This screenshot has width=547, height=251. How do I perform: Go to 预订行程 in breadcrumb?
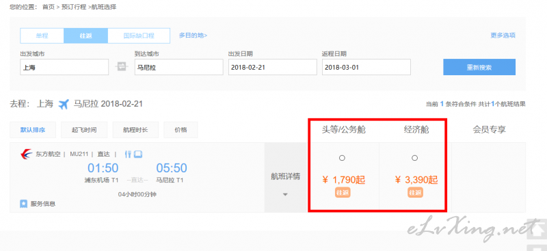click(74, 7)
